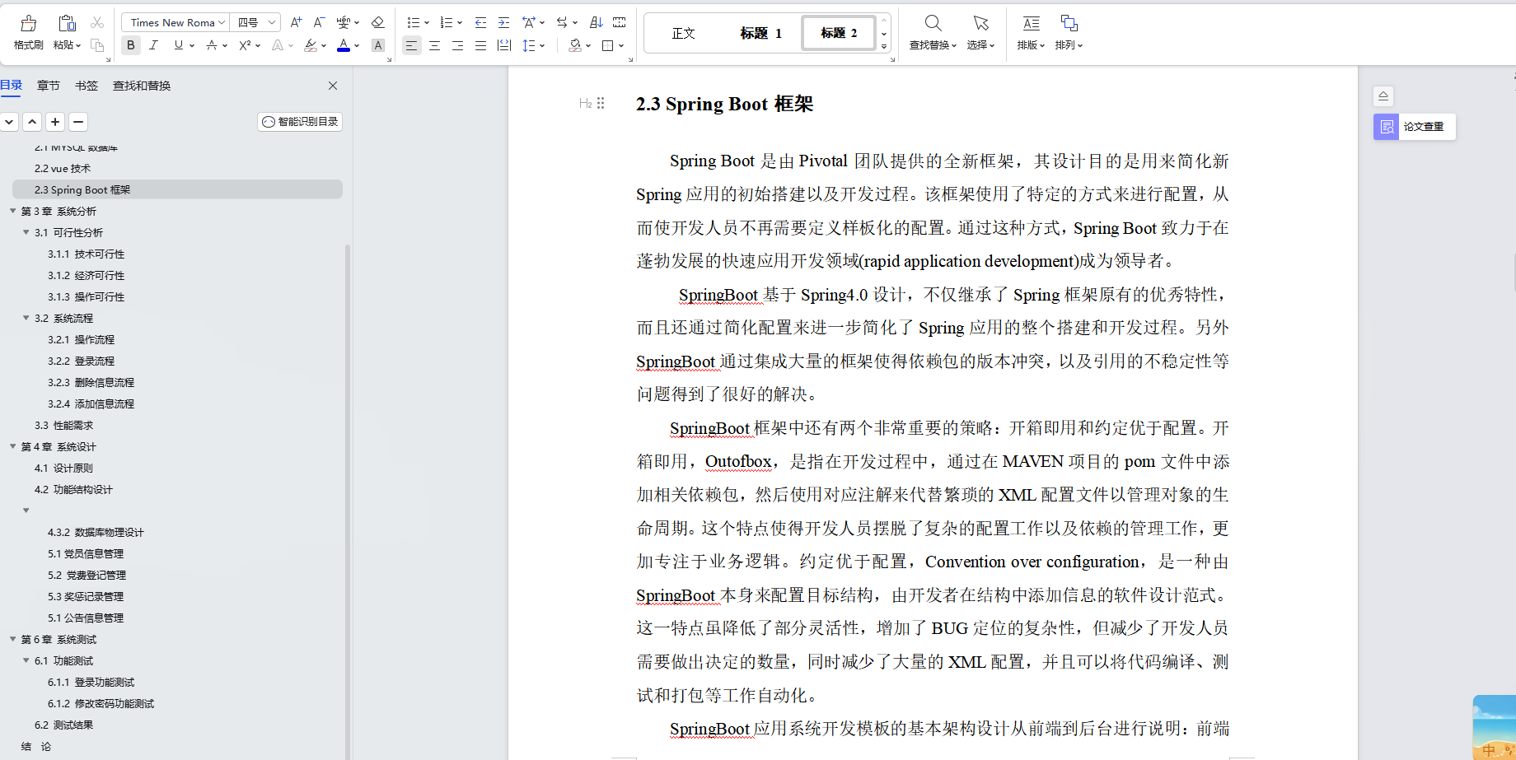Toggle align left
This screenshot has width=1516, height=760.
coord(411,45)
